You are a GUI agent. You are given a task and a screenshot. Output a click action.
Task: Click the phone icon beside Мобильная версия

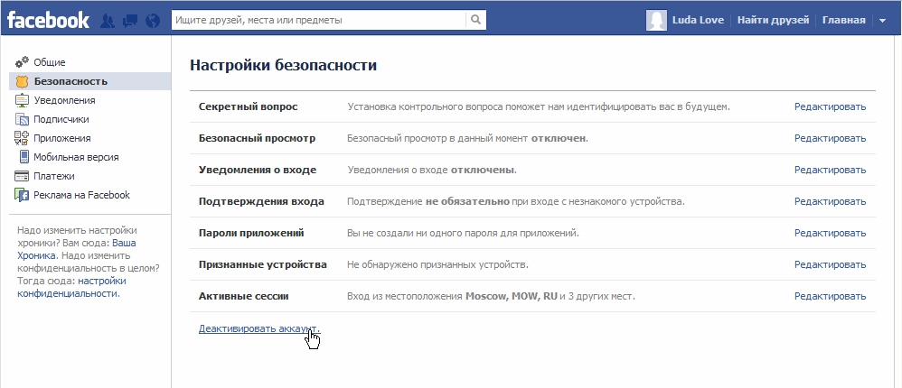(x=24, y=157)
